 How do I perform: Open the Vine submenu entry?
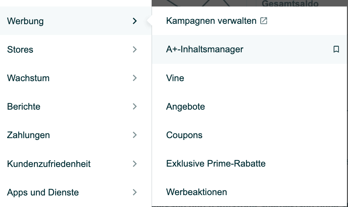click(175, 78)
